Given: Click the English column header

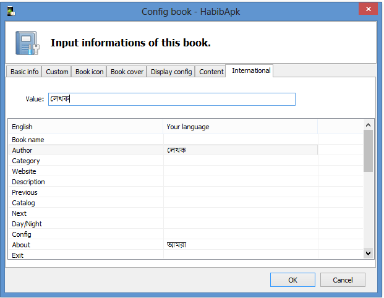Looking at the screenshot, I should point(86,127).
